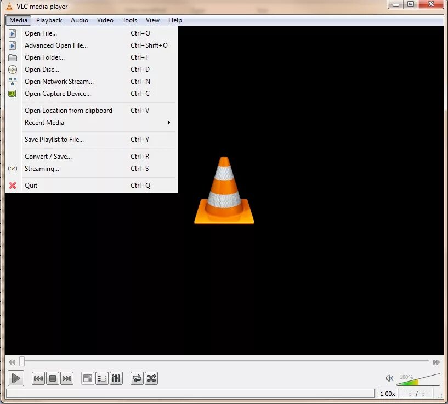Open the Help menu
448x404 pixels.
coord(175,20)
